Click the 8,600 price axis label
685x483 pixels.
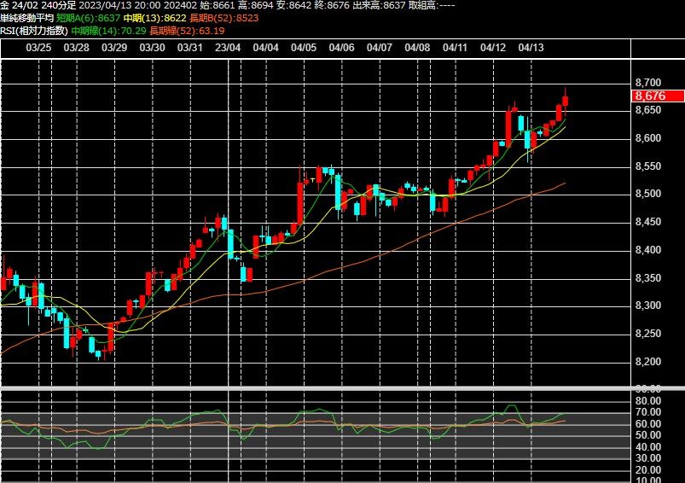(648, 138)
